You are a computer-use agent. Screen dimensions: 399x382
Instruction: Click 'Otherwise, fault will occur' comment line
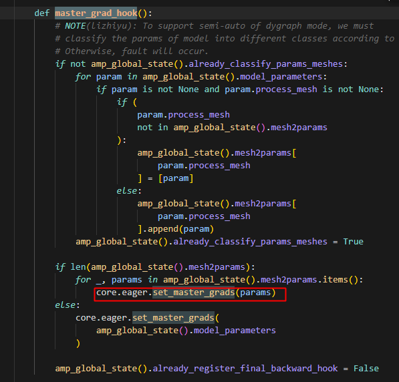pos(132,51)
